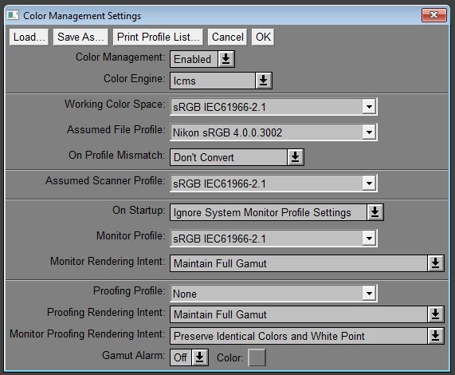This screenshot has height=375, width=455.
Task: Click the Save As... button
Action: (x=80, y=37)
